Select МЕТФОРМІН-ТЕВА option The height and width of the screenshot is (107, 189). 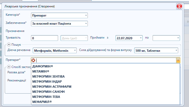coord(105,97)
